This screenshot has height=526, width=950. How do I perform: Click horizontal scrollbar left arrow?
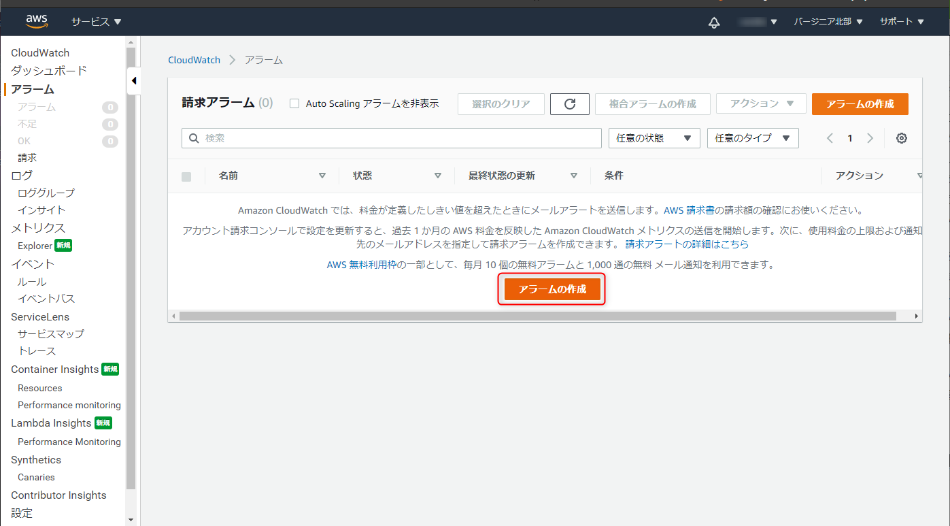tap(173, 316)
